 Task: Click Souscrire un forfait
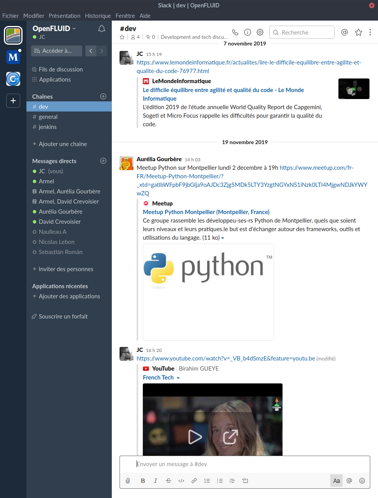click(x=63, y=316)
